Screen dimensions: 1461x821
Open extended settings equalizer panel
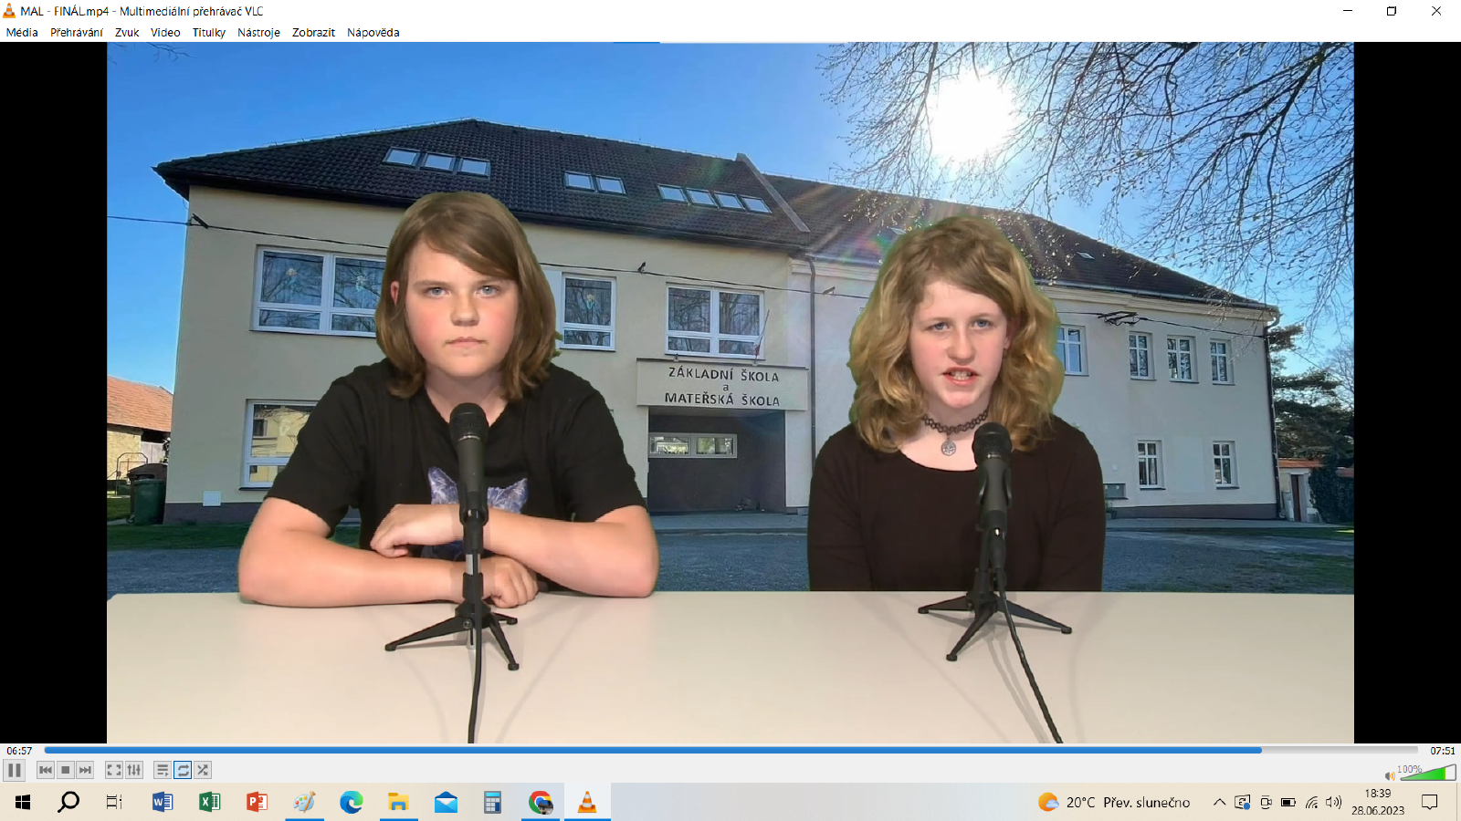click(x=134, y=770)
